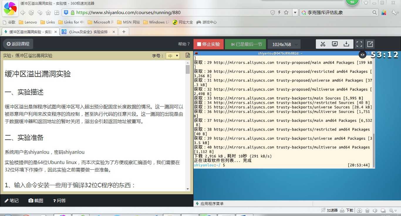Click the undo-close restore arrow icon

pos(40,13)
